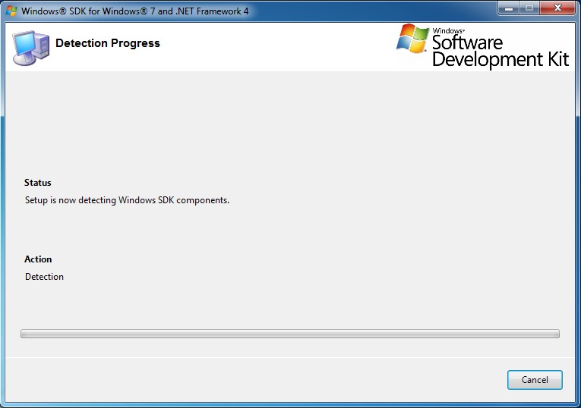Close the SDK setup window
This screenshot has height=408, width=581.
coord(557,8)
